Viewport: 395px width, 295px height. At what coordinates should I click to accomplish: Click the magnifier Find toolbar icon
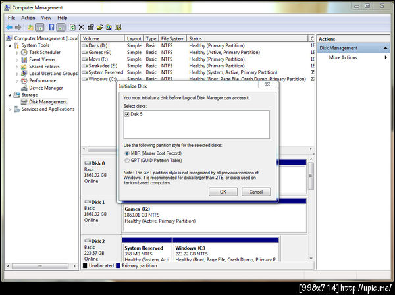[109, 27]
